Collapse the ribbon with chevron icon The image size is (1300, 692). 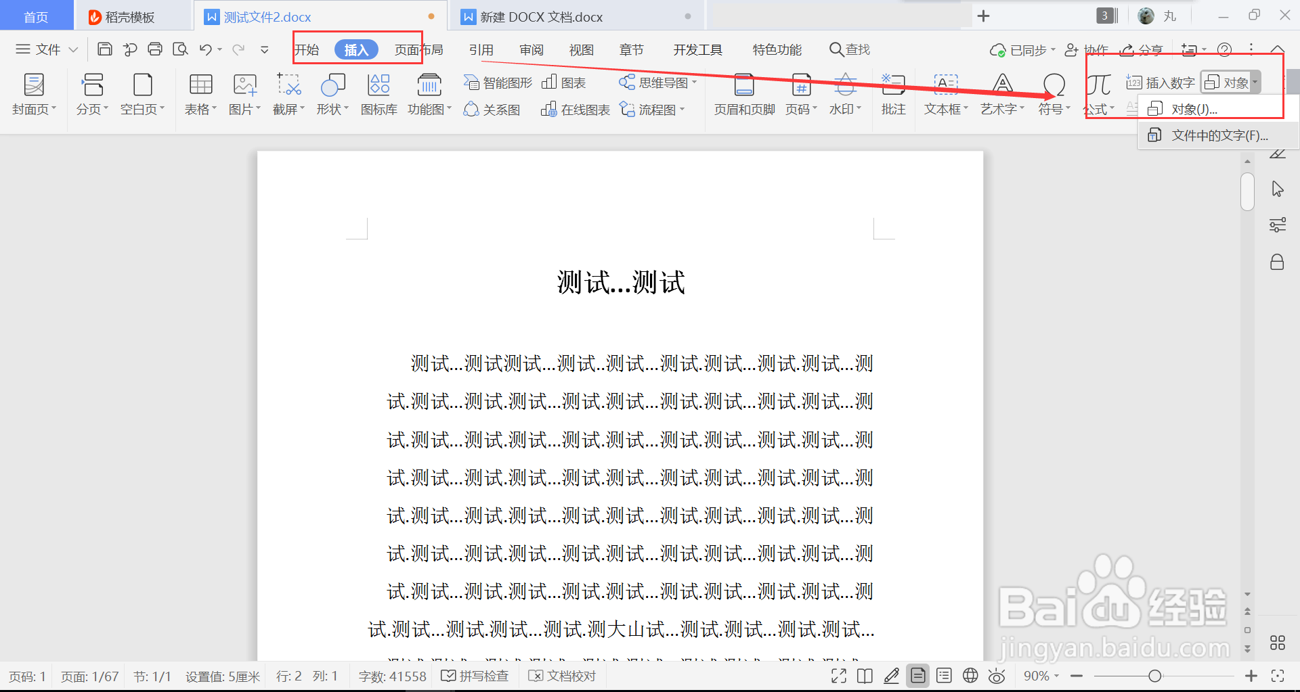pyautogui.click(x=1277, y=50)
